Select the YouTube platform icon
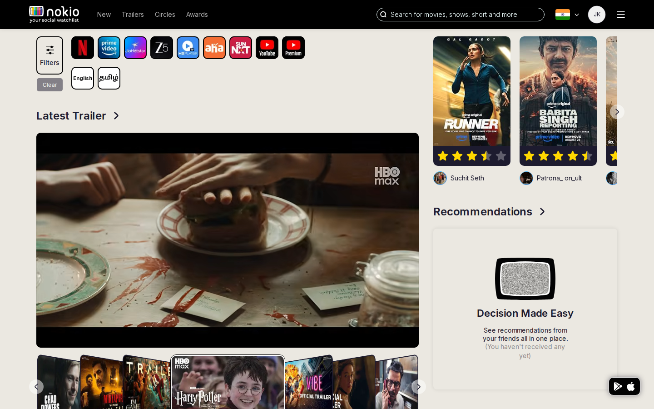The width and height of the screenshot is (654, 409). click(267, 48)
